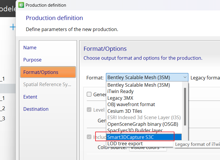Viewport: 220px width, 160px height.
Task: Select Smart3DCapture S3C in the list
Action: pyautogui.click(x=130, y=137)
